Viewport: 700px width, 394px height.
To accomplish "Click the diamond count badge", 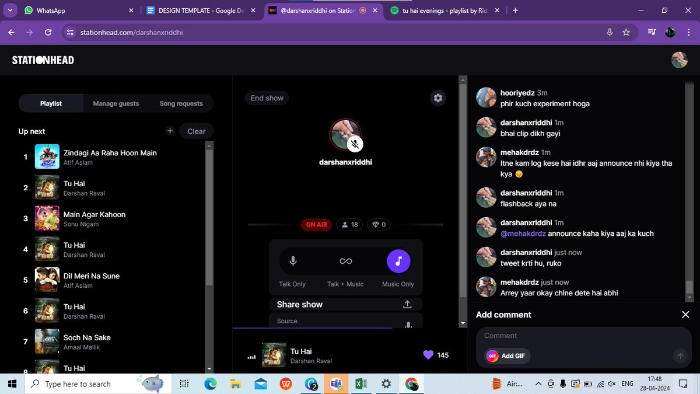I will [x=379, y=224].
